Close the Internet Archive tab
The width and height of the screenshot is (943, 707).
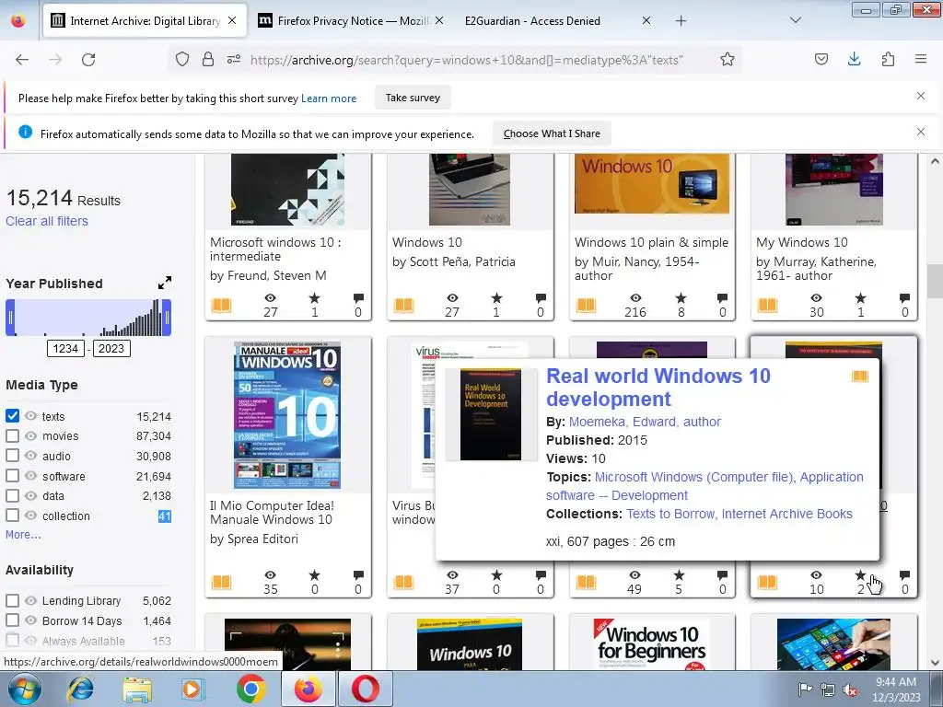[x=232, y=20]
